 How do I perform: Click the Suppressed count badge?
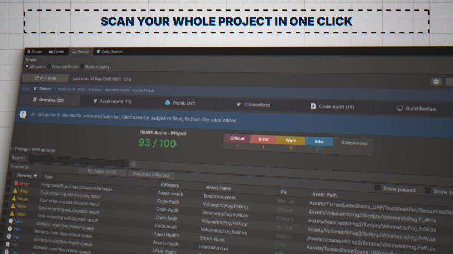pyautogui.click(x=354, y=146)
